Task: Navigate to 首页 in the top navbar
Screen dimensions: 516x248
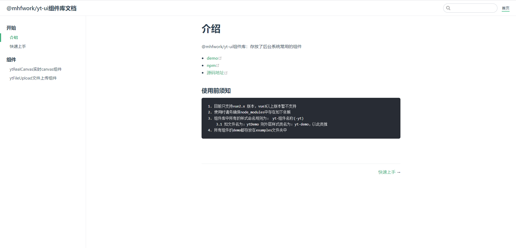Action: [506, 8]
